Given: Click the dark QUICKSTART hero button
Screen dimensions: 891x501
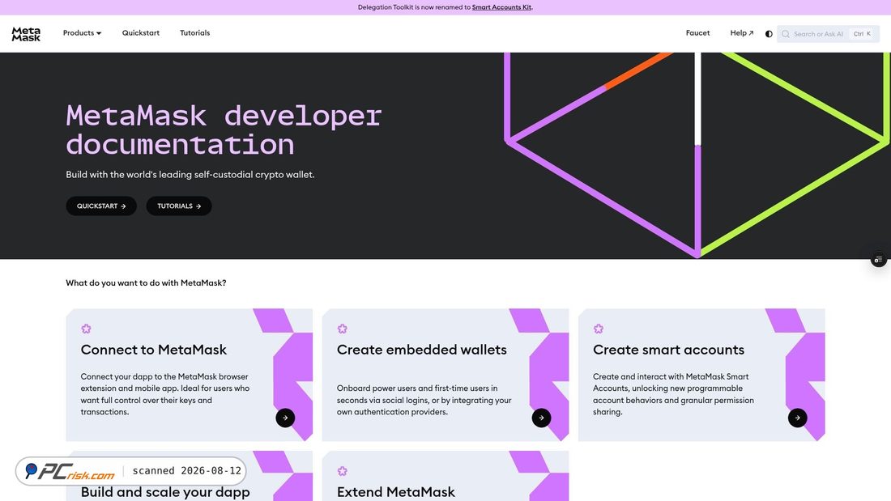Looking at the screenshot, I should pos(101,206).
